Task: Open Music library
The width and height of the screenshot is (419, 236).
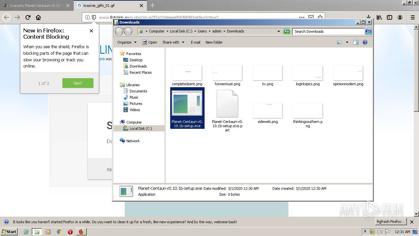Action: [131, 97]
